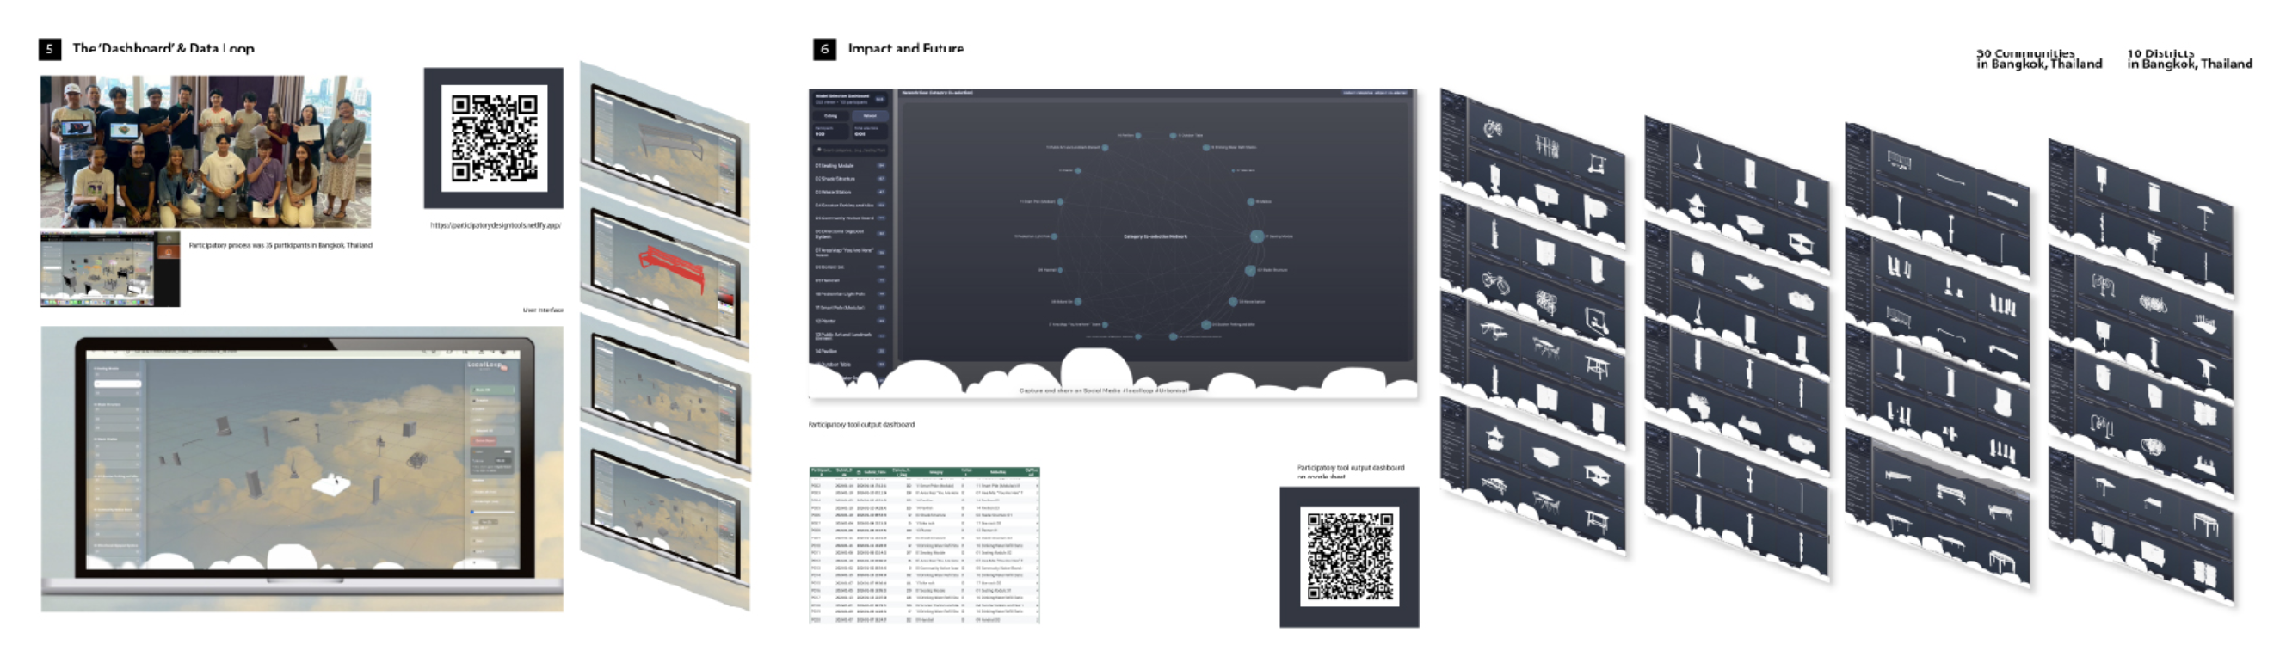Select the 12 Planter category row
The height and width of the screenshot is (657, 2280).
tap(851, 321)
